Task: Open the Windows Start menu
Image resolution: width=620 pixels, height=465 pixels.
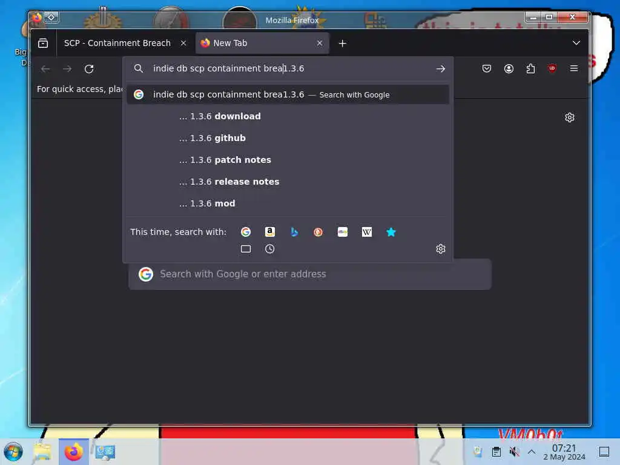Action: [13, 452]
